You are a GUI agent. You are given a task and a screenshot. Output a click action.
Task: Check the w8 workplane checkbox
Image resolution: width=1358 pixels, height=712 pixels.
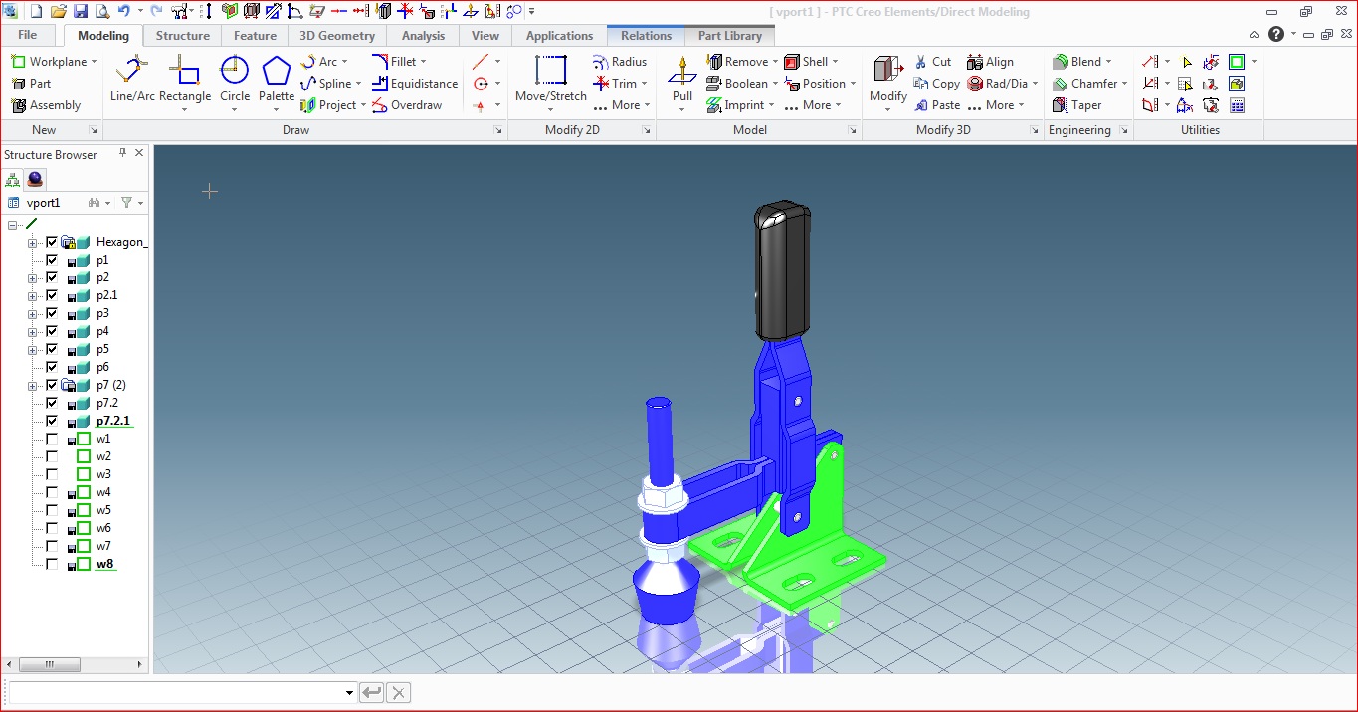pos(52,564)
